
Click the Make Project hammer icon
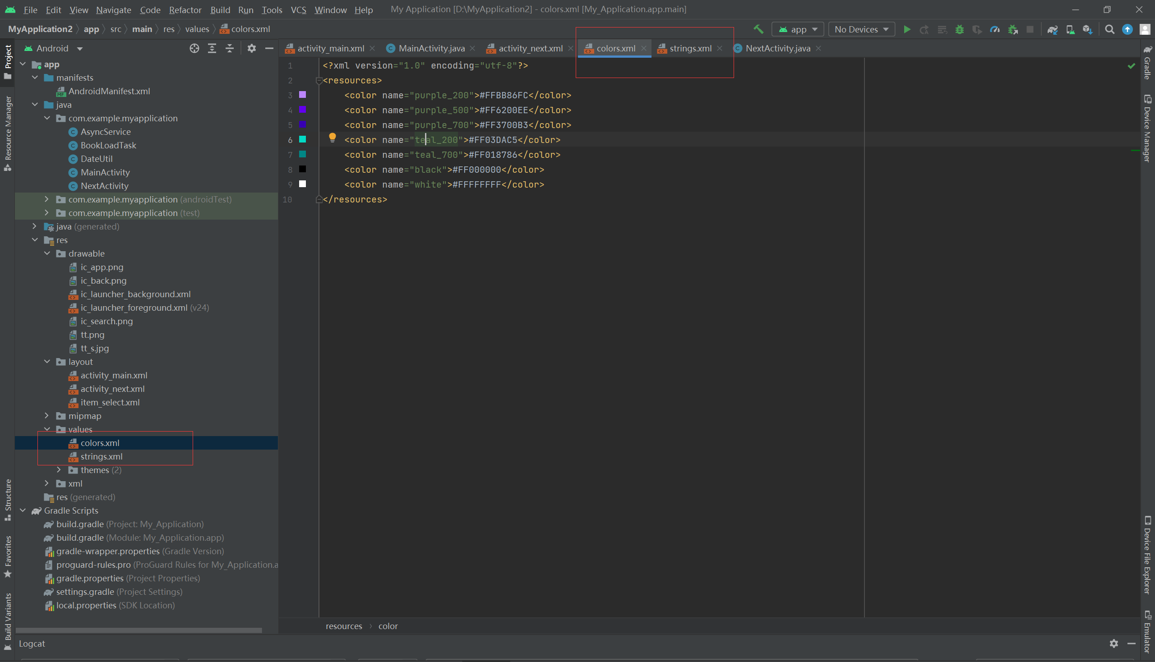758,30
